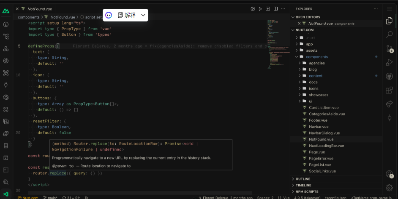This screenshot has height=199, width=398.
Task: Open the magnifier inspect icon in left sidebar
Action: pos(6,182)
